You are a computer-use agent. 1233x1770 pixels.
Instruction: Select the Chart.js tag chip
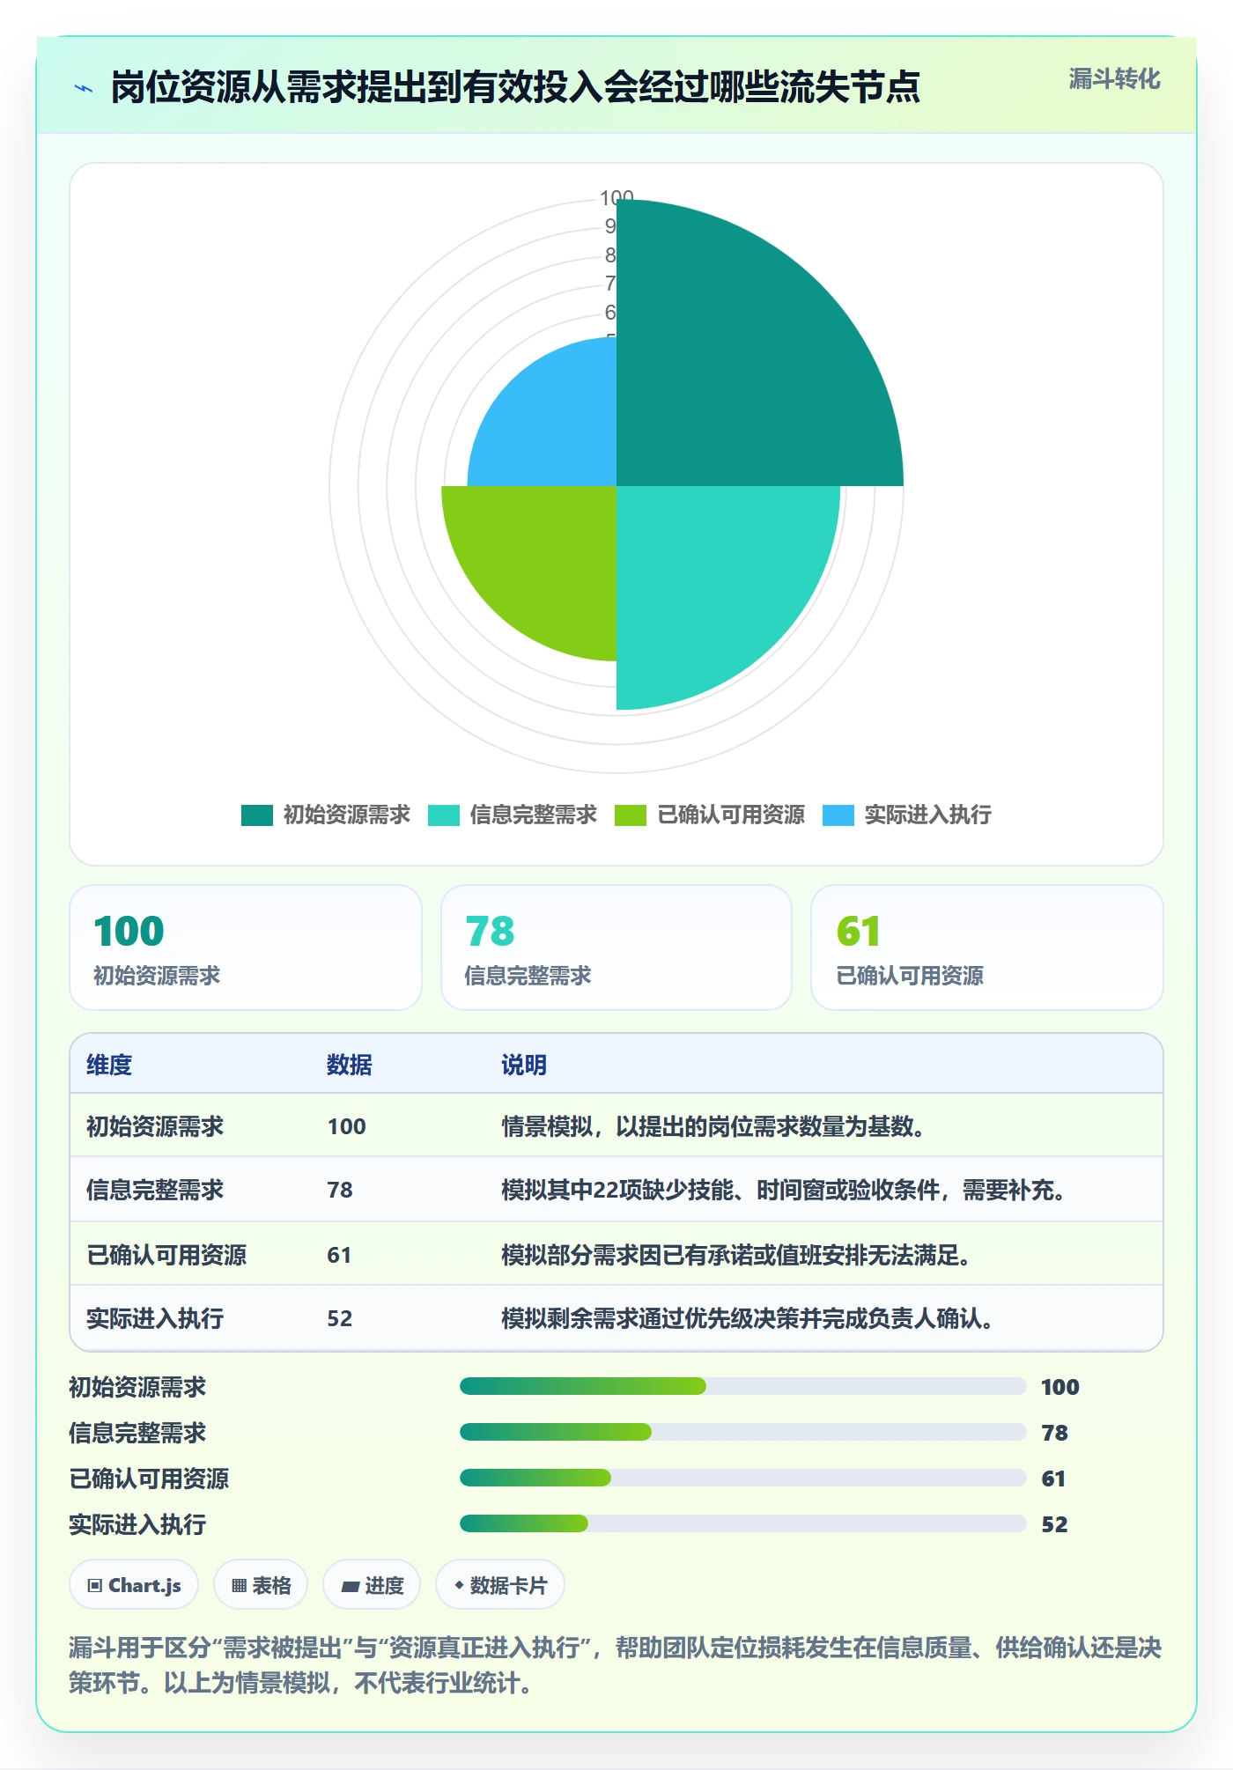pos(134,1584)
